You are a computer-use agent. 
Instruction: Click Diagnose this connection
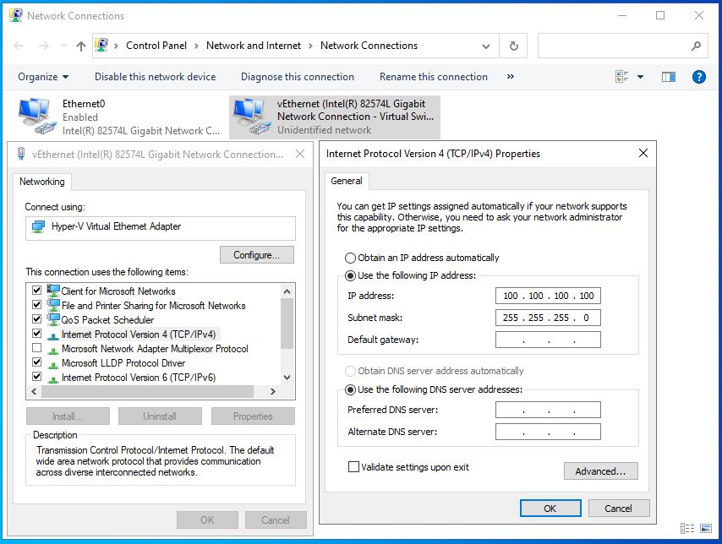pyautogui.click(x=298, y=77)
